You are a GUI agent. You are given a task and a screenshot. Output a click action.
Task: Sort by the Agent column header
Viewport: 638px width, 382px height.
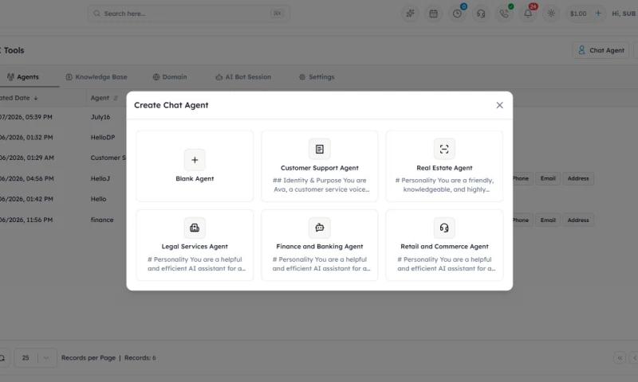[104, 98]
